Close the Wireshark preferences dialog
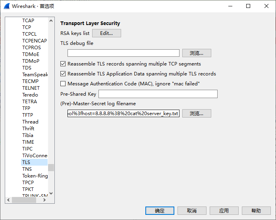 266,6
